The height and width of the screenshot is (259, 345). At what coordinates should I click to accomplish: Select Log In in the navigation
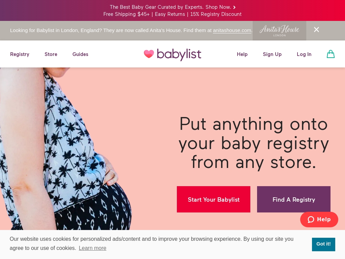[304, 54]
